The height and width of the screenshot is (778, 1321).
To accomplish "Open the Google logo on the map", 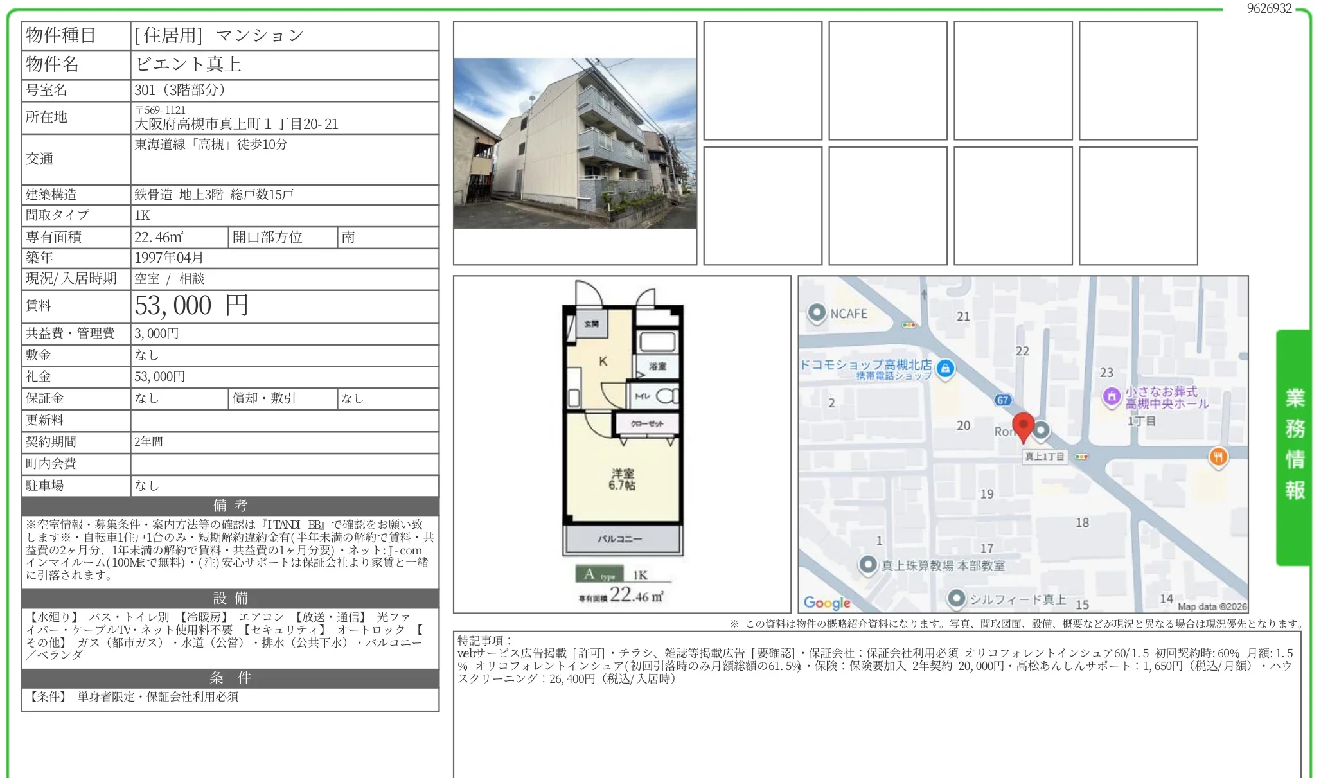I will pyautogui.click(x=827, y=603).
